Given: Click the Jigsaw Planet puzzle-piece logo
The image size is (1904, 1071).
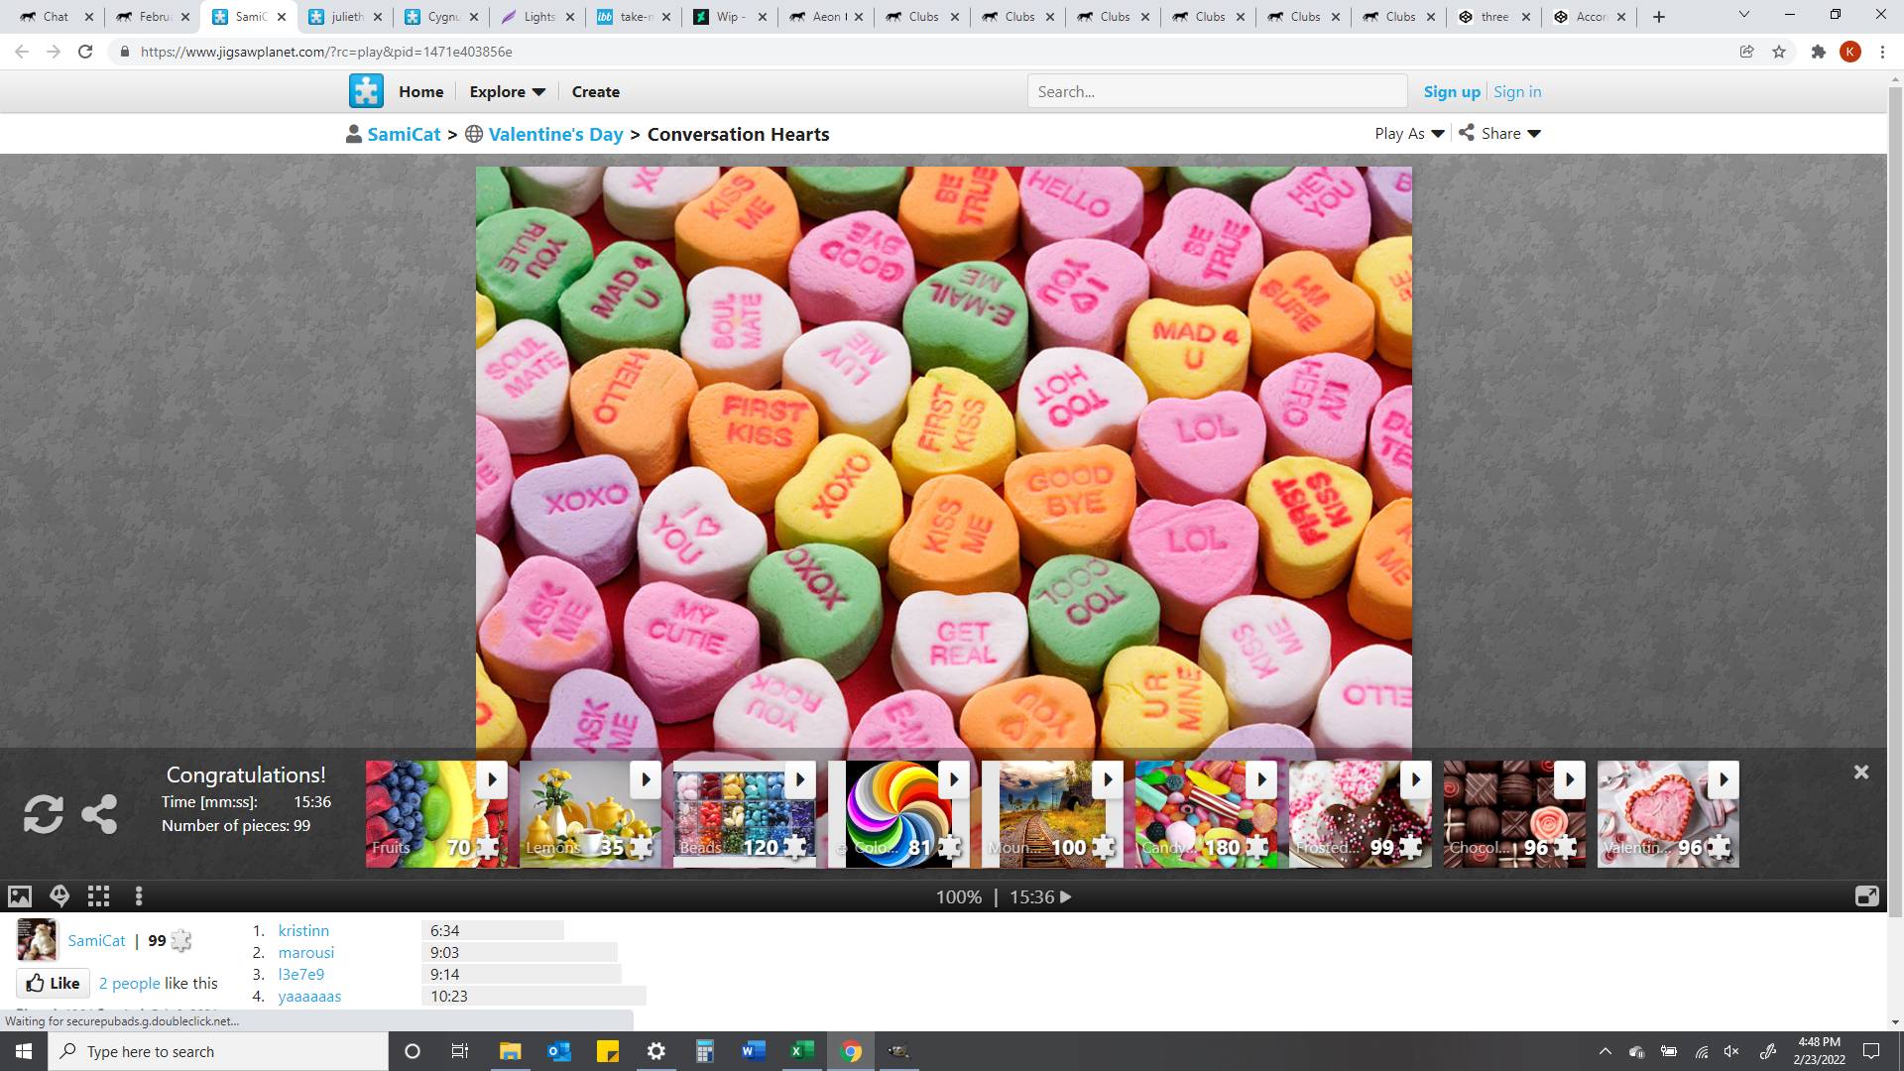Looking at the screenshot, I should [x=366, y=91].
